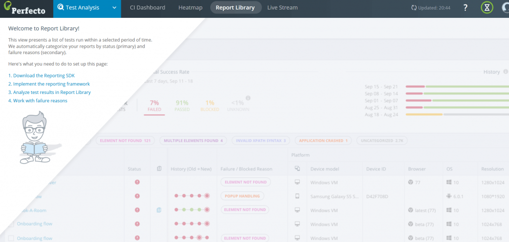Click the Book-A-Room row report copy icon
The image size is (509, 242).
coord(159,210)
